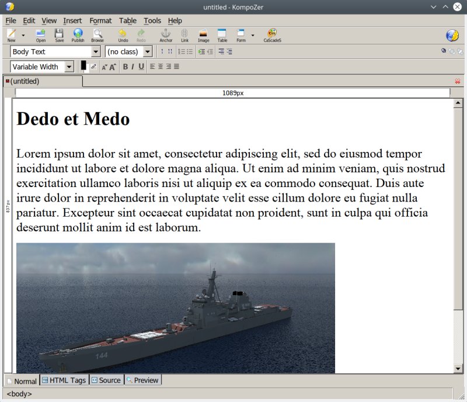
Task: Open the Format menu
Action: click(100, 20)
